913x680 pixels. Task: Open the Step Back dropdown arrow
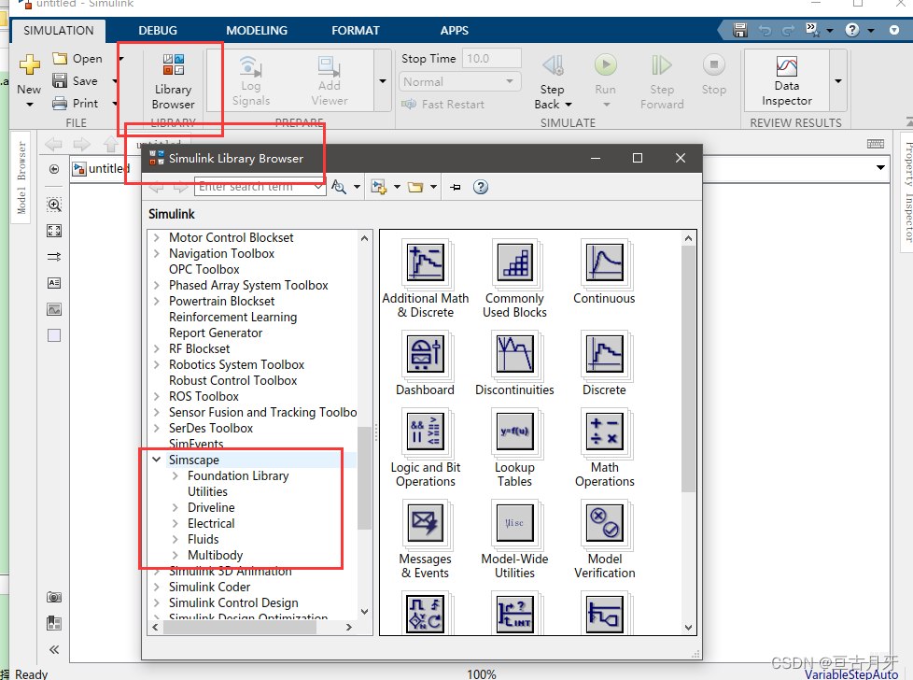coord(569,105)
